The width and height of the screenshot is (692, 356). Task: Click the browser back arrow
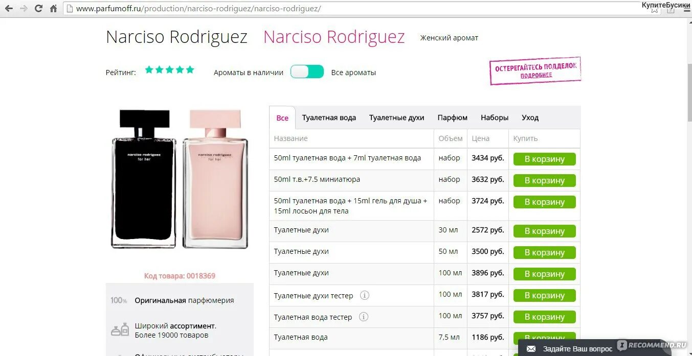9,9
